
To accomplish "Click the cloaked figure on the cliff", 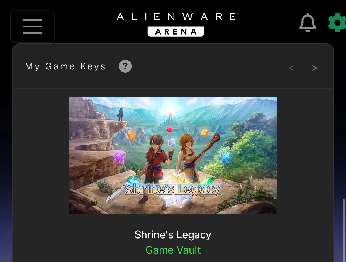I will point(121,114).
